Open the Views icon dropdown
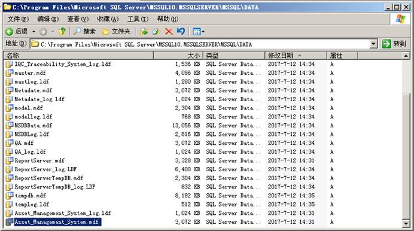This screenshot has height=231, width=414. tap(198, 32)
